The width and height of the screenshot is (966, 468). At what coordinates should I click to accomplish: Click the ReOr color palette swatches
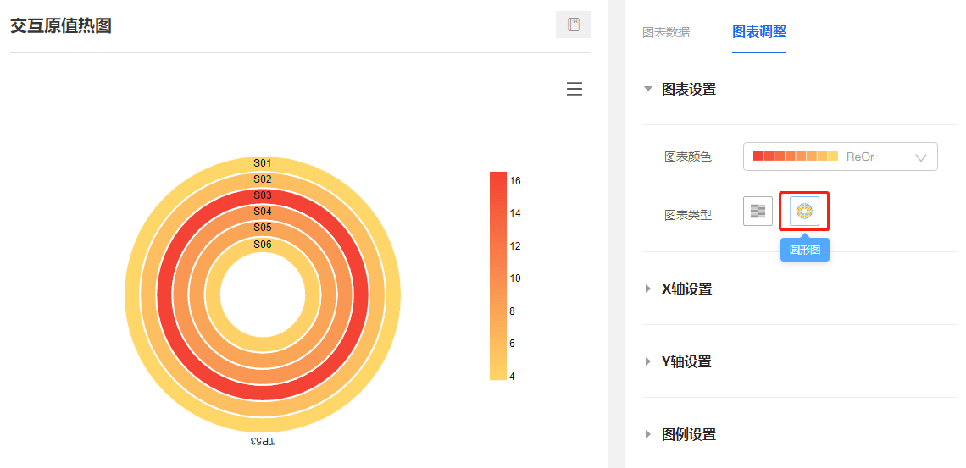[796, 157]
